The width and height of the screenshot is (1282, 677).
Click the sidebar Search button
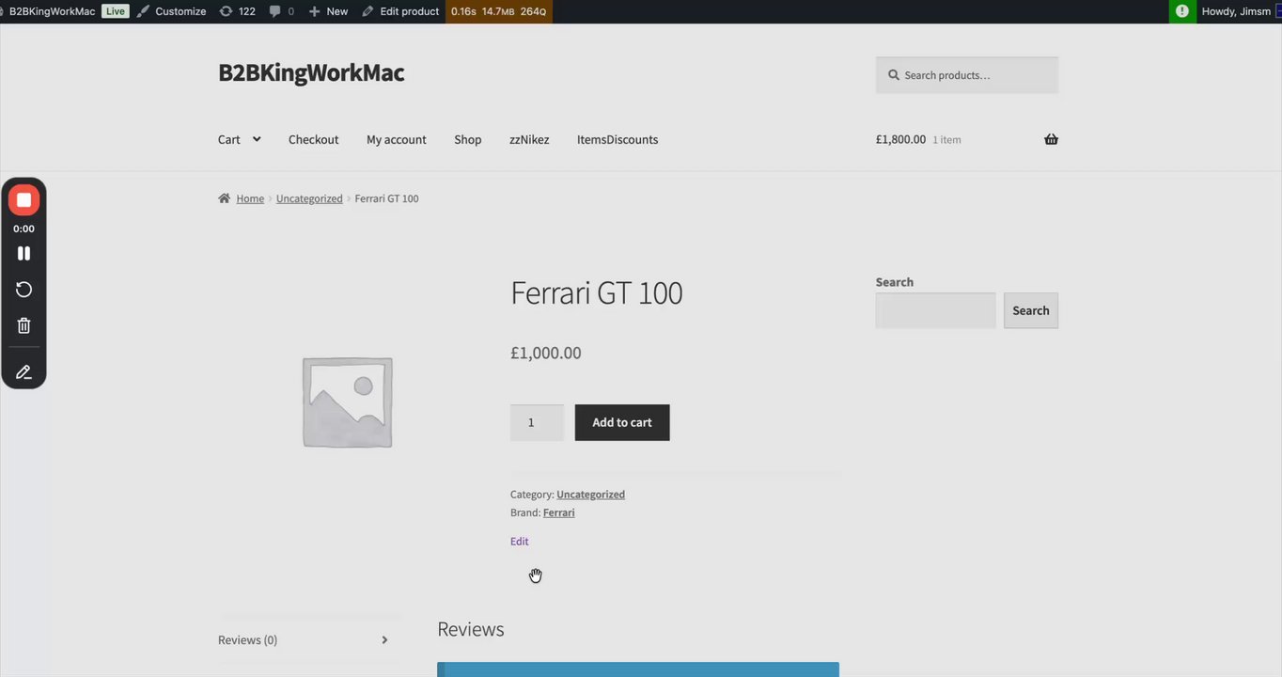[1030, 310]
